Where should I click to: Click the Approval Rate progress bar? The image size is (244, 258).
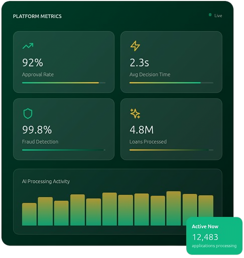click(x=64, y=83)
